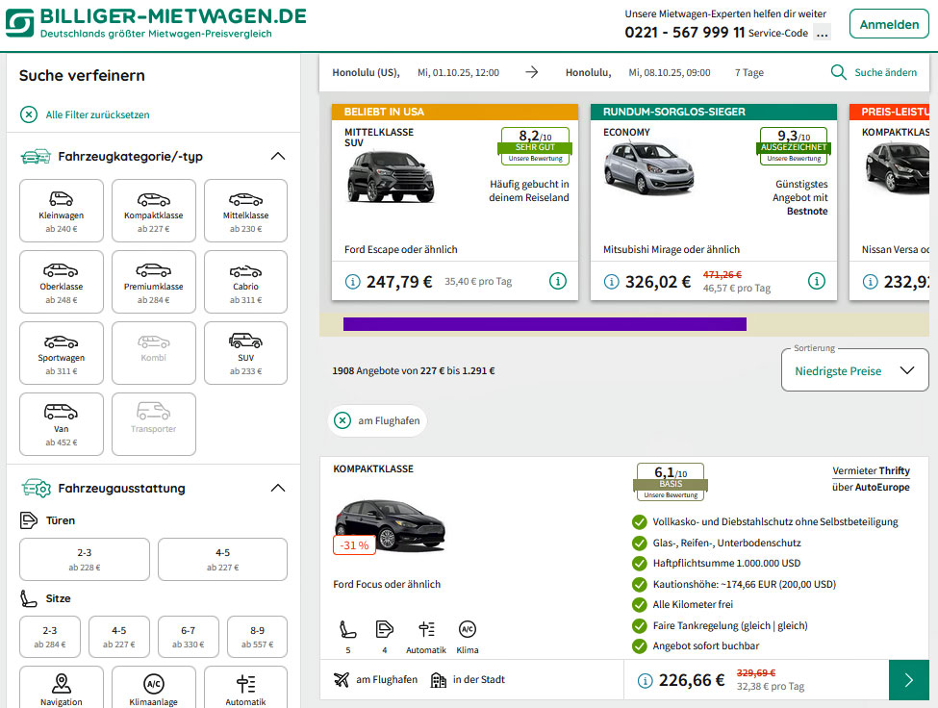938x708 pixels.
Task: Click the Automatik icon on Ford Focus offer
Action: (x=426, y=630)
